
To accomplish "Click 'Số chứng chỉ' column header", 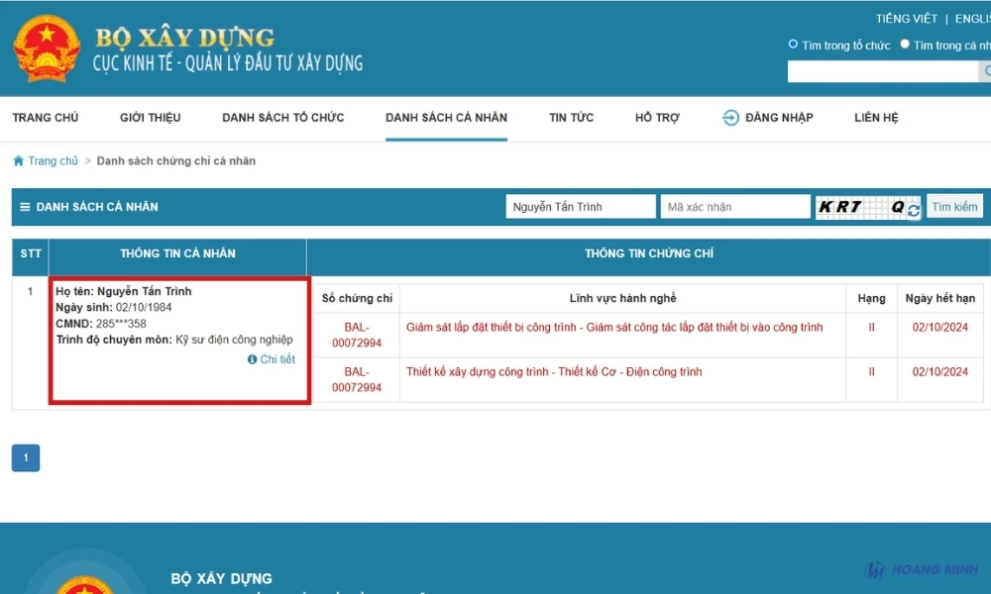I will click(x=357, y=298).
